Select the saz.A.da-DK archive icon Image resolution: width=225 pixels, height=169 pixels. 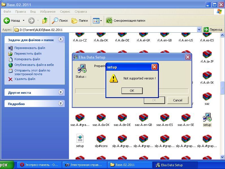[x=101, y=117]
